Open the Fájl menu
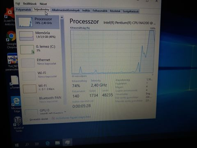Viewport: 197px width, 148px height. coord(18,3)
